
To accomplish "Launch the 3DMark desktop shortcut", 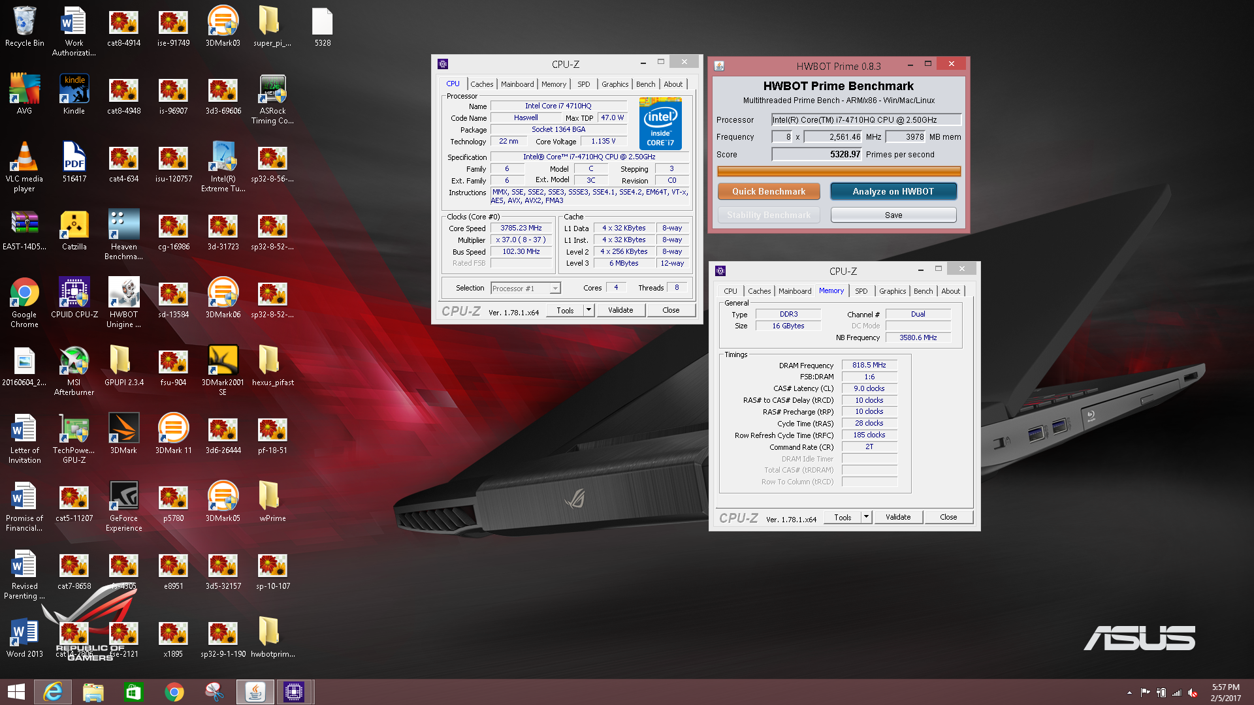I will tap(124, 433).
